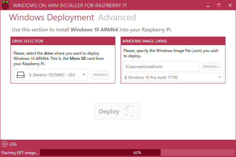This screenshot has width=236, height=157.
Task: Click the 62% flashing progress bar
Action: click(137, 153)
